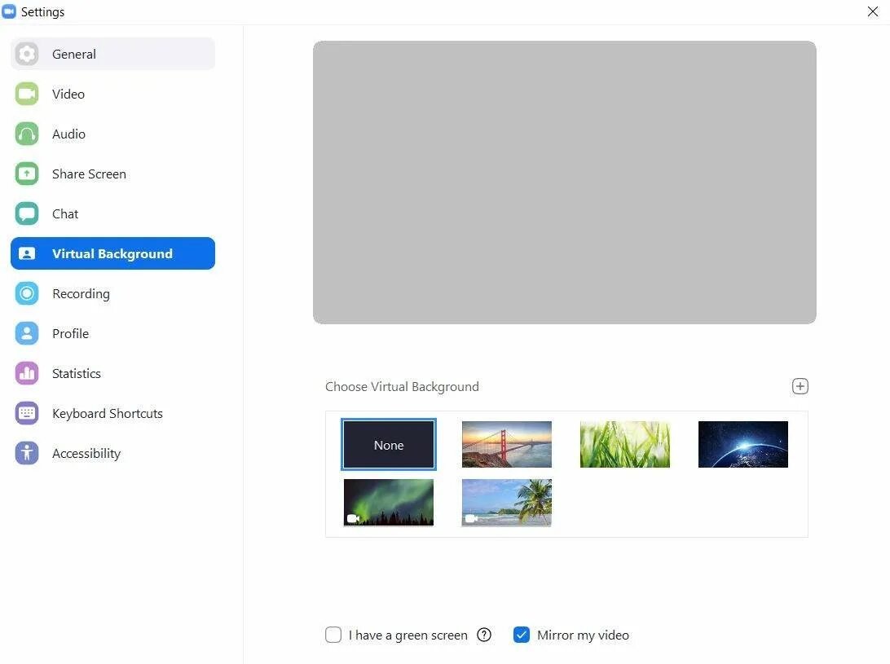This screenshot has width=890, height=664.
Task: Click the Video camera icon
Action: pos(27,94)
